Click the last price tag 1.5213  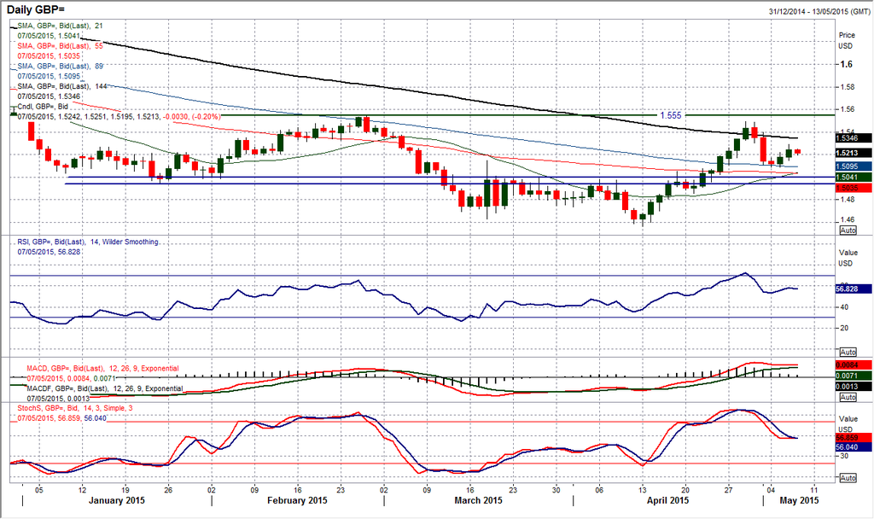click(x=854, y=153)
